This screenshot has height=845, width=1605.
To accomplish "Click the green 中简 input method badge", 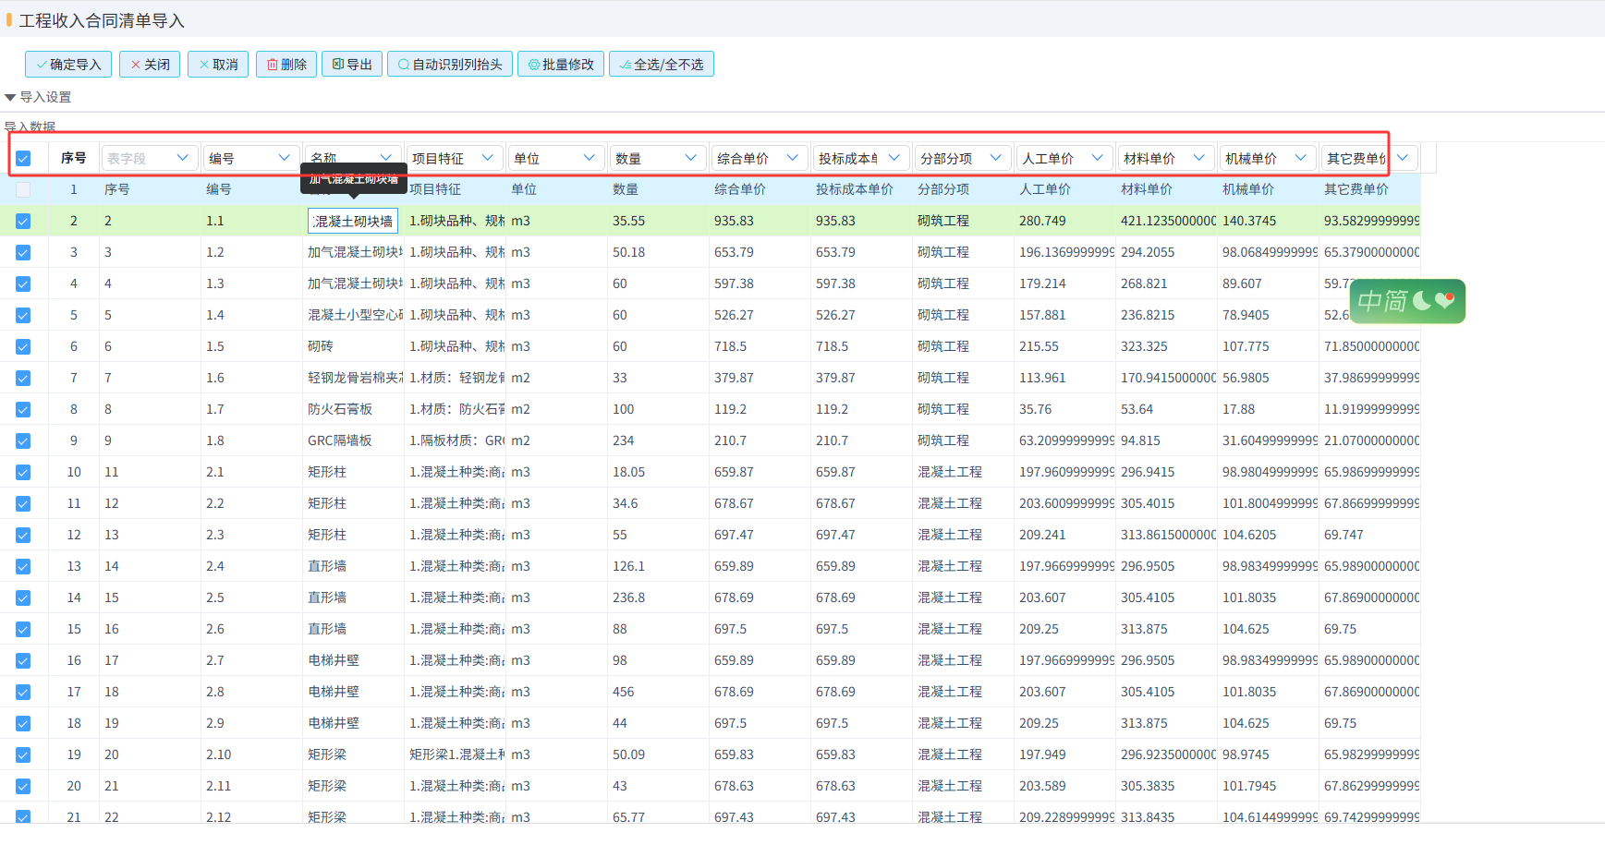I will pos(1407,301).
